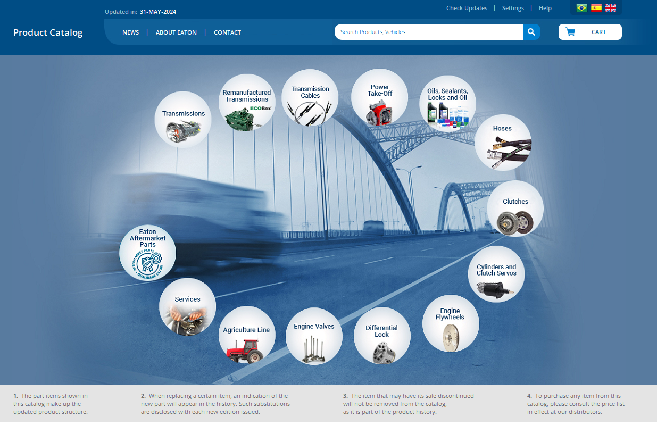
Task: Open the CART button
Action: click(x=590, y=32)
